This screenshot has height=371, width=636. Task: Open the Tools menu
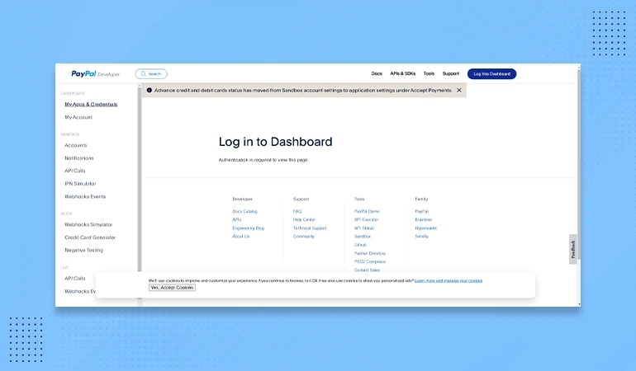(429, 73)
